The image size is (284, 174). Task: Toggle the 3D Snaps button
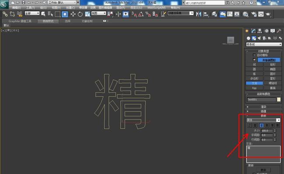click(x=134, y=14)
